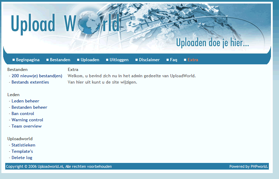279x179 pixels.
Task: Open the Uploaden page
Action: (x=90, y=60)
